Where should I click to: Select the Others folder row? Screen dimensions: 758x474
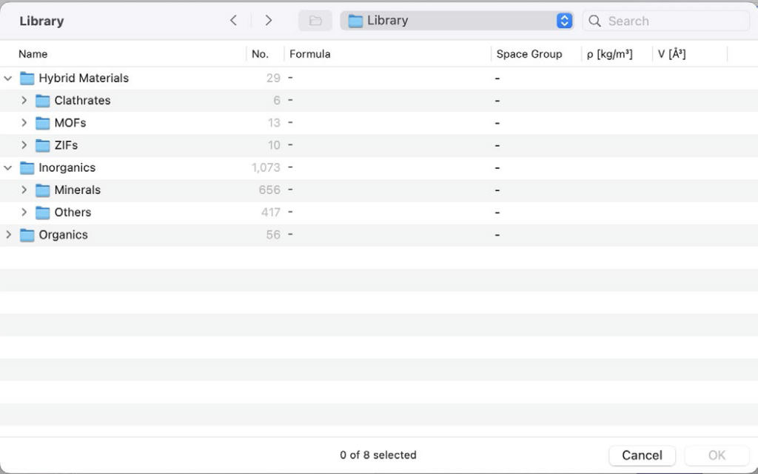click(x=73, y=213)
